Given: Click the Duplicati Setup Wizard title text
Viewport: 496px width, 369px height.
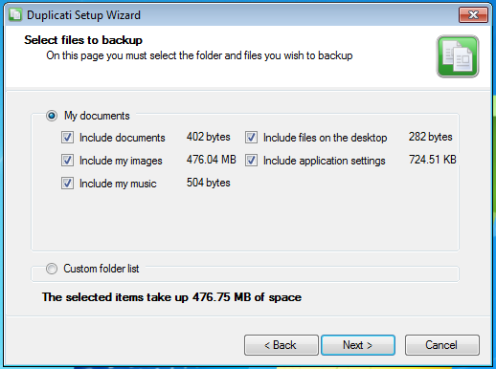Looking at the screenshot, I should 83,15.
